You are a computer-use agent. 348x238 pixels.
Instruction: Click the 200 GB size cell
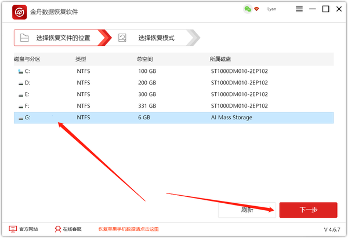coord(147,83)
